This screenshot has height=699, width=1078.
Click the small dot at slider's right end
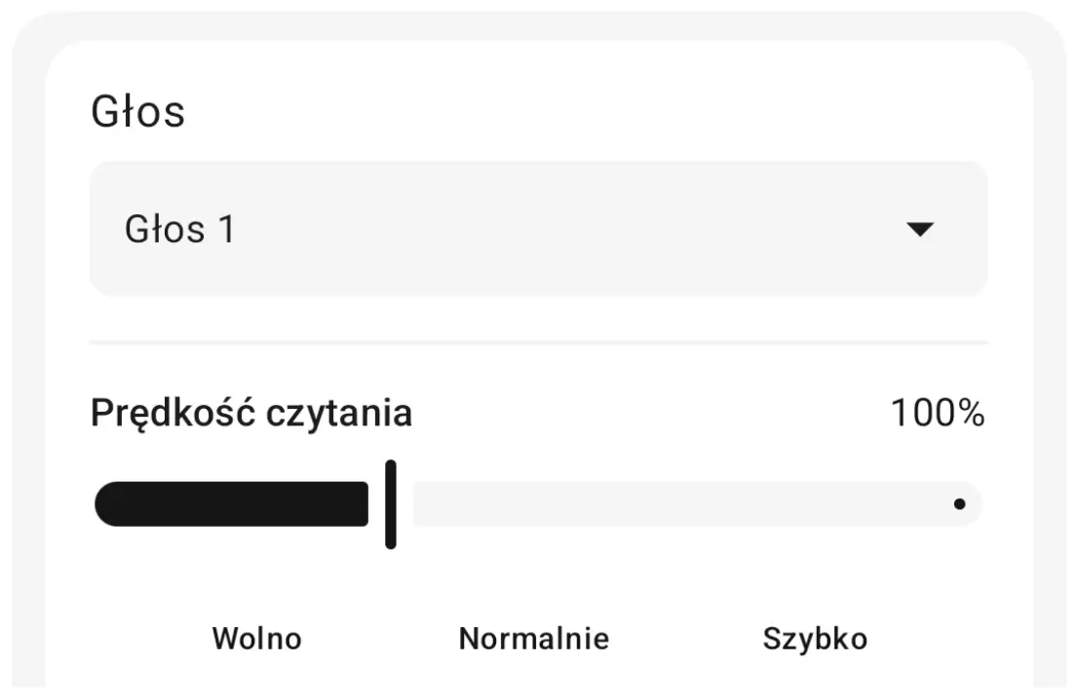[960, 503]
